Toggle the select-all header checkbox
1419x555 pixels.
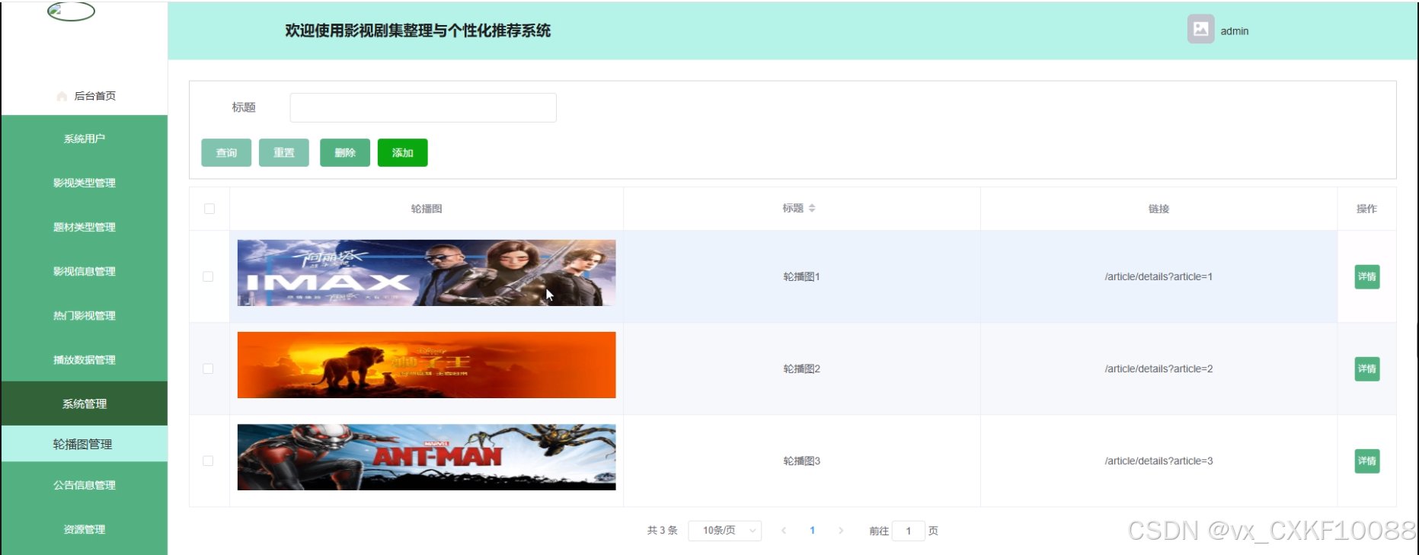coord(209,209)
